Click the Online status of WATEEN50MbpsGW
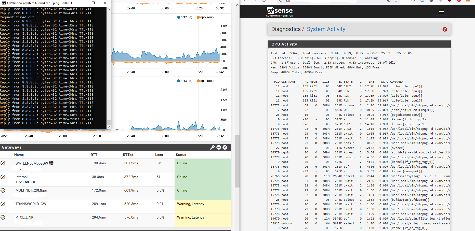475x231 pixels. click(x=182, y=163)
